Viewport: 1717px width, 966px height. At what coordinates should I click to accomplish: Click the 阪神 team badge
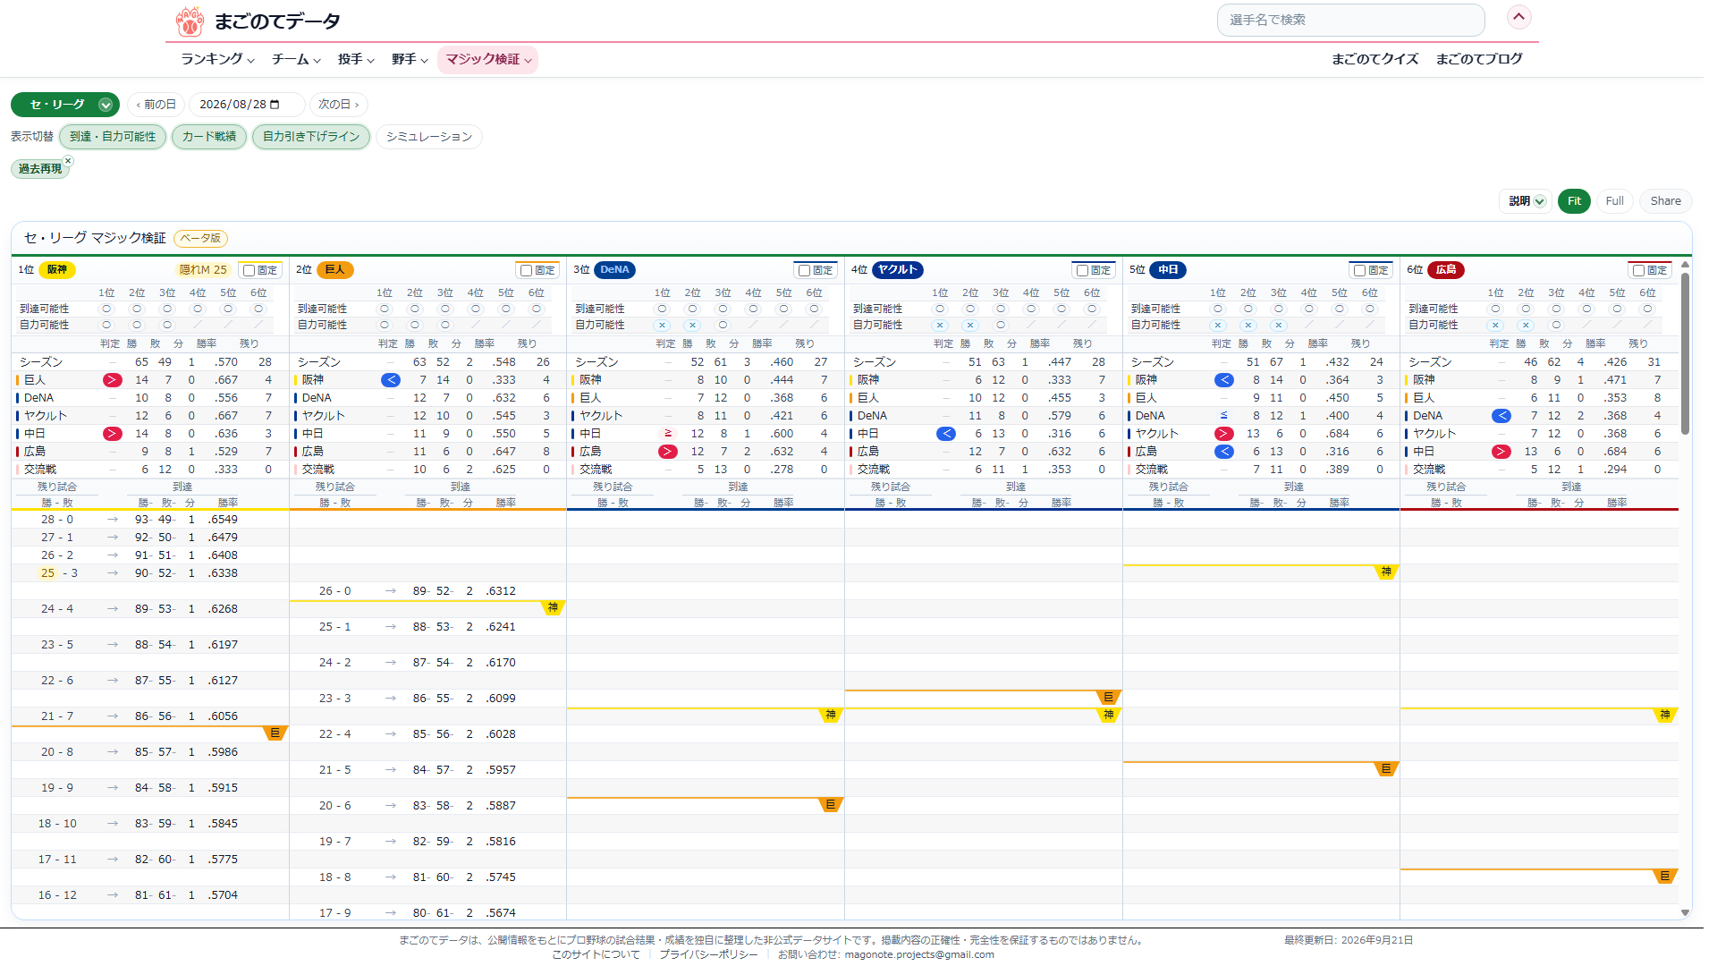(x=57, y=270)
